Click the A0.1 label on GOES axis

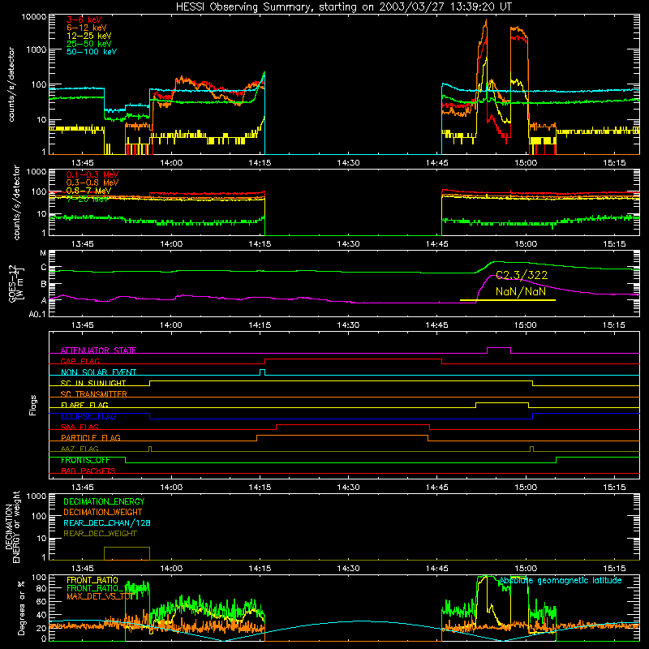coord(37,314)
